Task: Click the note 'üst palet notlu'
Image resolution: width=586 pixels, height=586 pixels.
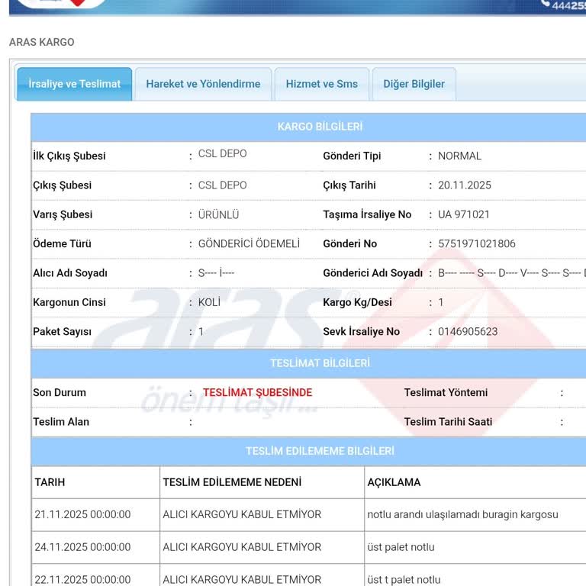Action: coord(401,547)
